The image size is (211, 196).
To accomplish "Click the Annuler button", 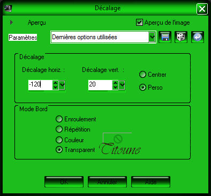I will [107, 182].
